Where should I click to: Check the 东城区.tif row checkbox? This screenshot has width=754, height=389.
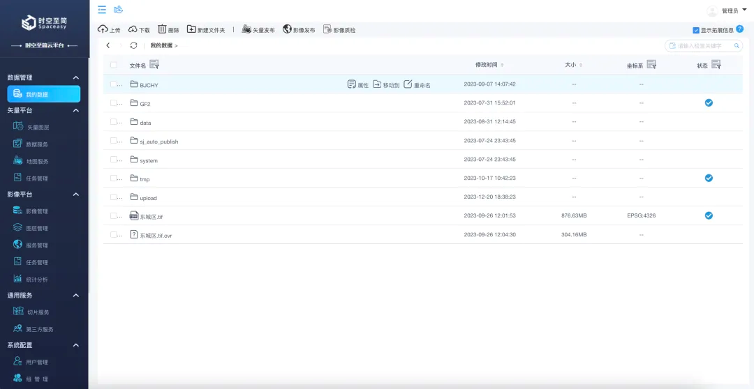(114, 215)
